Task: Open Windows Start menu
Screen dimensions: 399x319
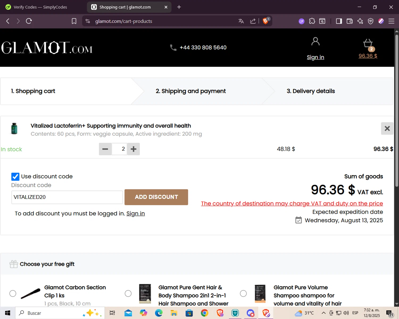Action: click(7, 313)
